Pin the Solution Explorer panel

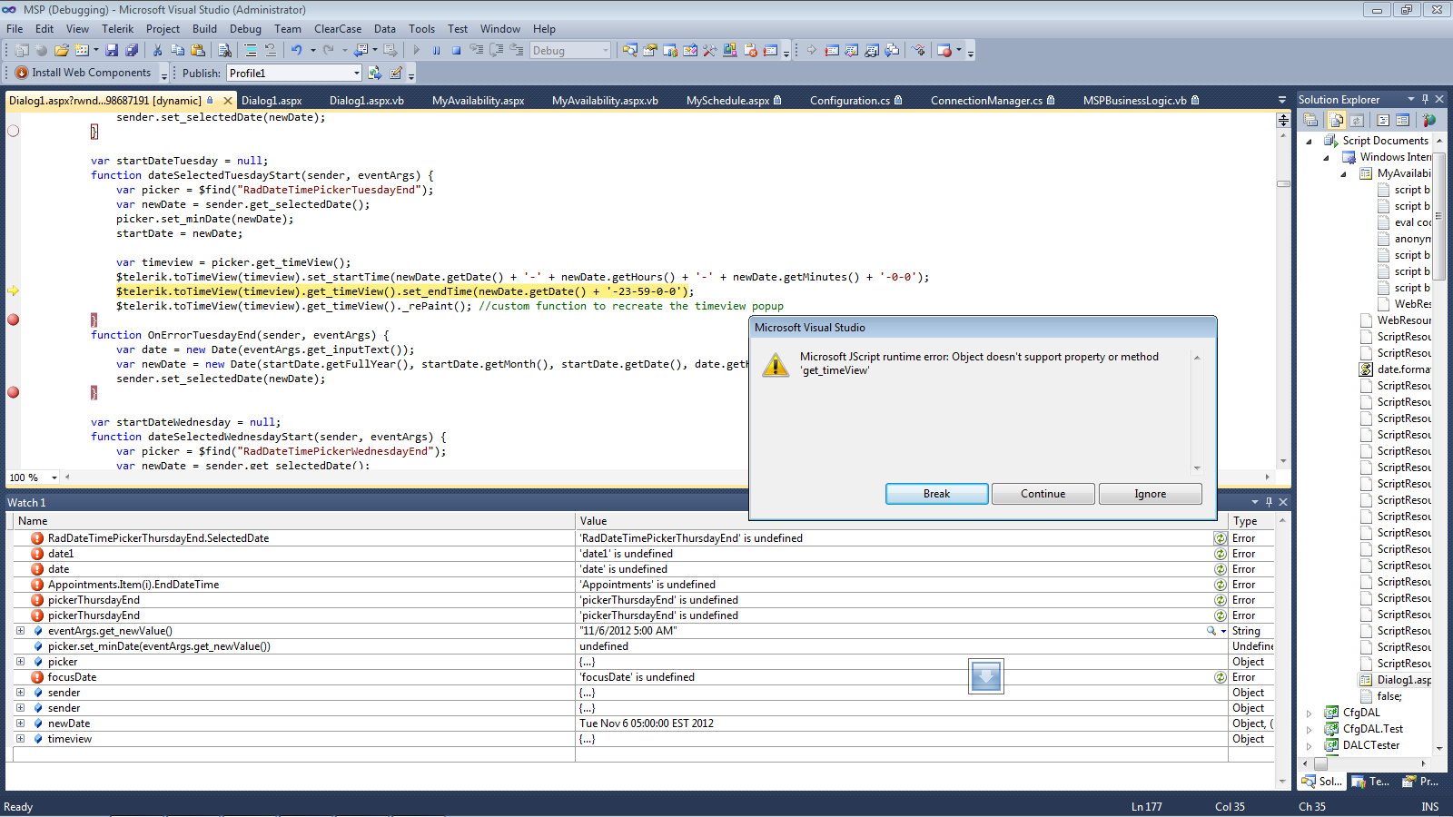click(1425, 99)
